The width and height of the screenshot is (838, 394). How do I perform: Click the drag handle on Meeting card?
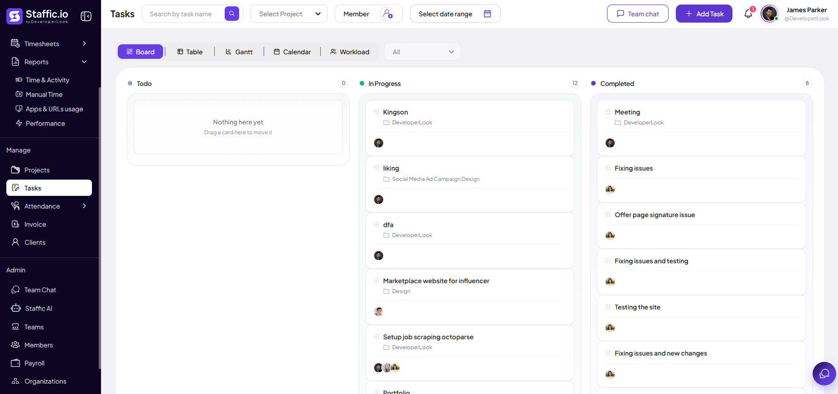(608, 112)
